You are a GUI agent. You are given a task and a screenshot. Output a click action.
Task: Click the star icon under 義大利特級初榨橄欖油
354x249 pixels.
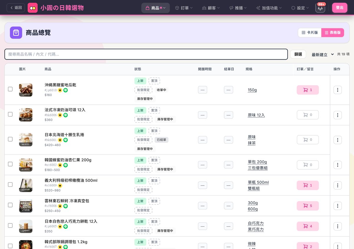pos(60,186)
